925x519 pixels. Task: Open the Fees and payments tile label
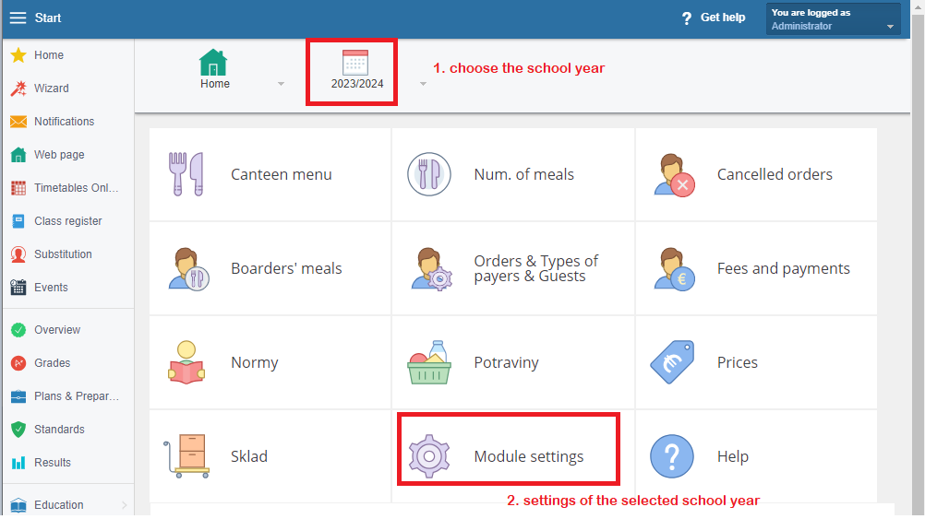pyautogui.click(x=784, y=268)
